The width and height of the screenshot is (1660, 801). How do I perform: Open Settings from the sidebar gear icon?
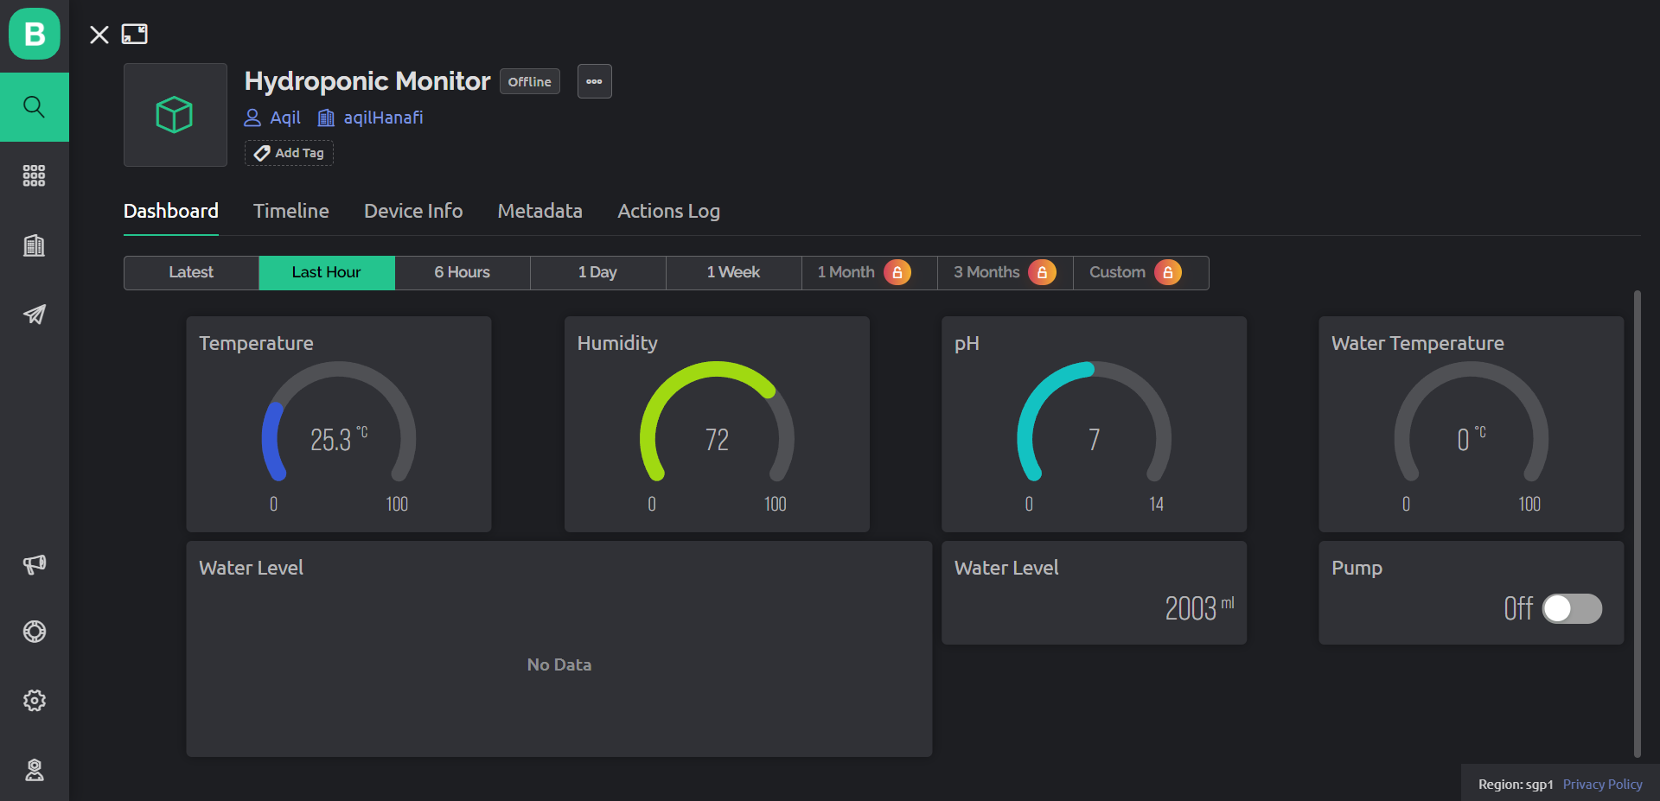click(x=35, y=701)
